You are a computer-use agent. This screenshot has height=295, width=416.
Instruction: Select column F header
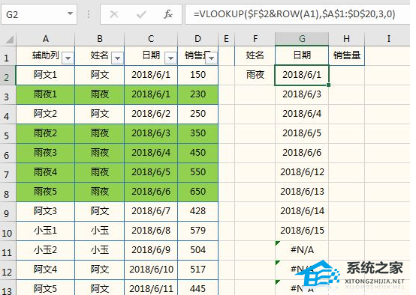click(x=255, y=39)
